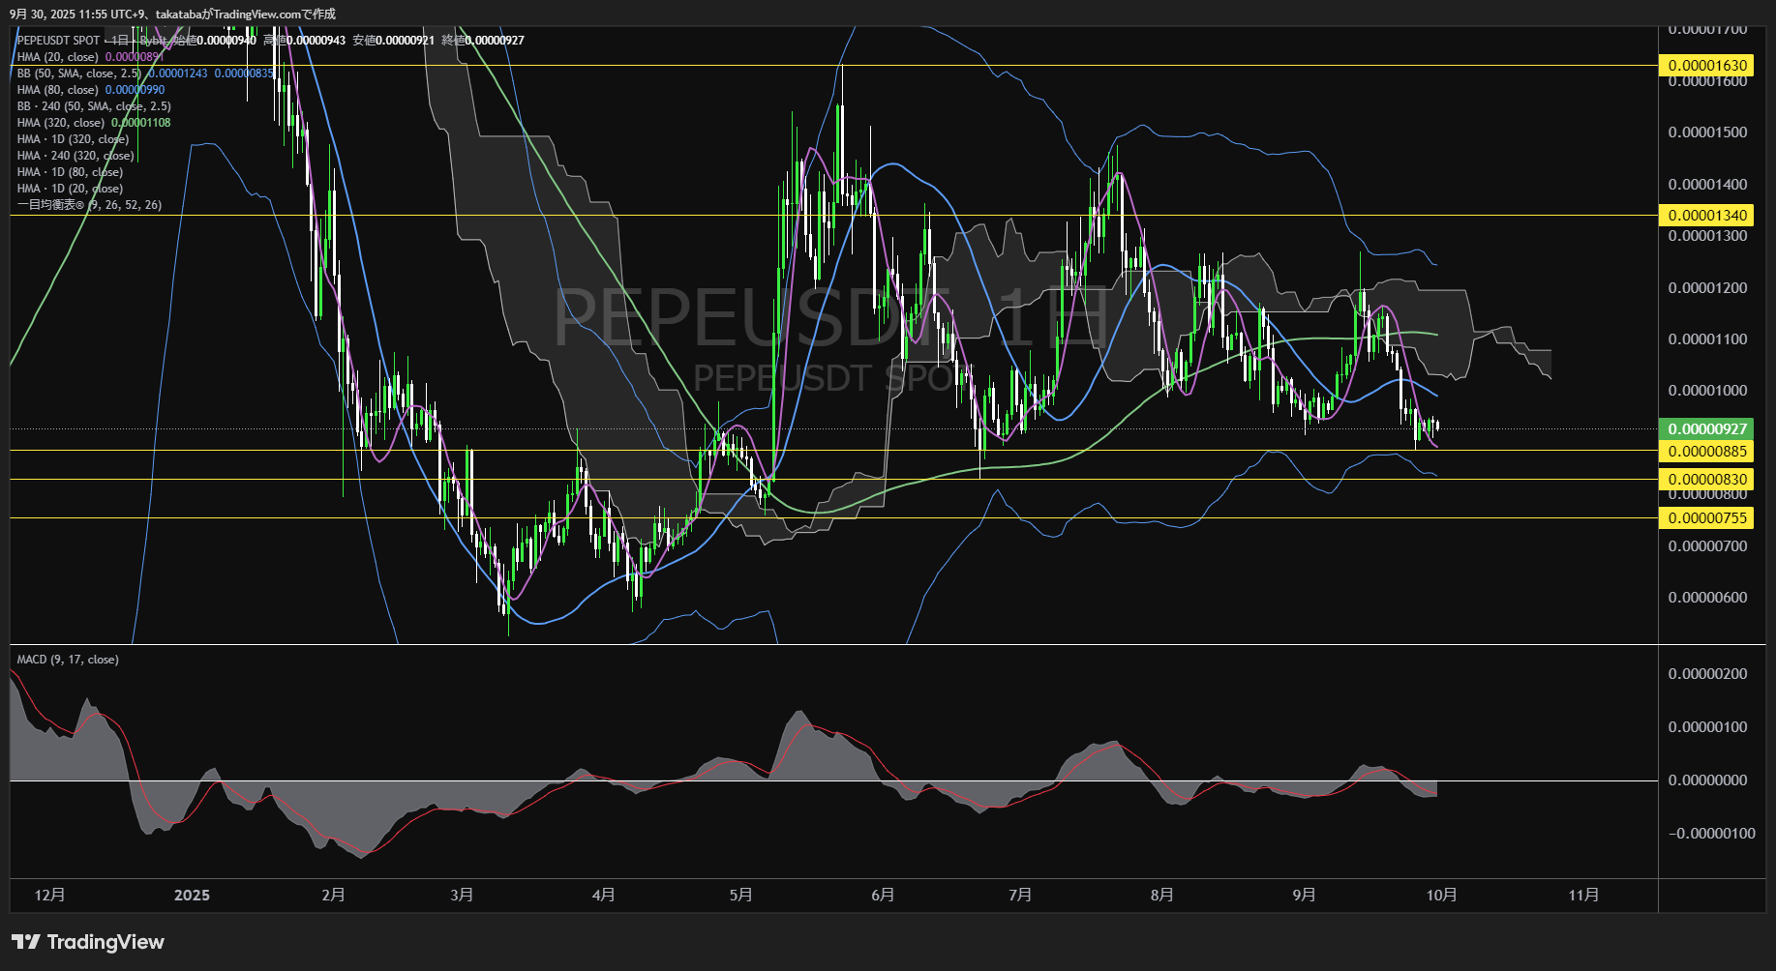Click the chart creation date header text
The image size is (1776, 971).
tap(172, 15)
